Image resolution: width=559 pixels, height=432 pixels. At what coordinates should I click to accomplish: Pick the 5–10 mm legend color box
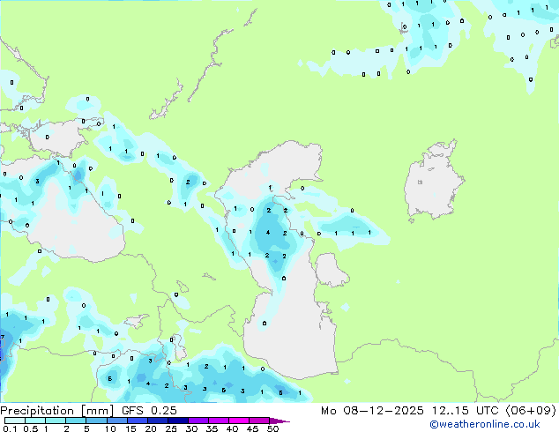coord(97,421)
